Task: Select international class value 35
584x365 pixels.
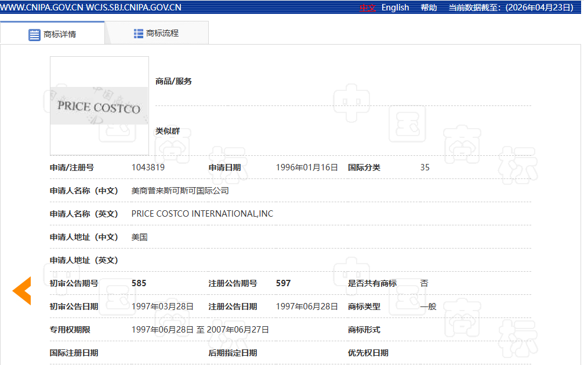Action: [425, 167]
